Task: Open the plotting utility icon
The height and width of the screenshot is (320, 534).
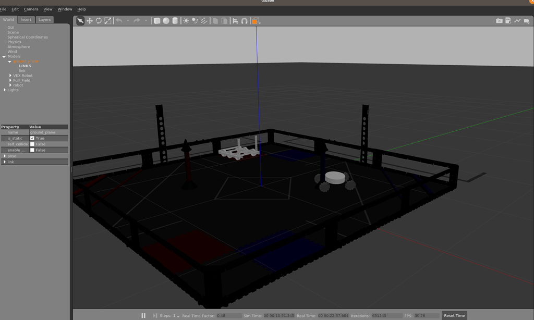Action: tap(517, 21)
